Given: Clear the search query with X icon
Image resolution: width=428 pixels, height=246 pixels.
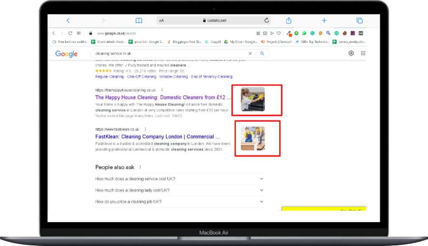Looking at the screenshot, I should [250, 54].
